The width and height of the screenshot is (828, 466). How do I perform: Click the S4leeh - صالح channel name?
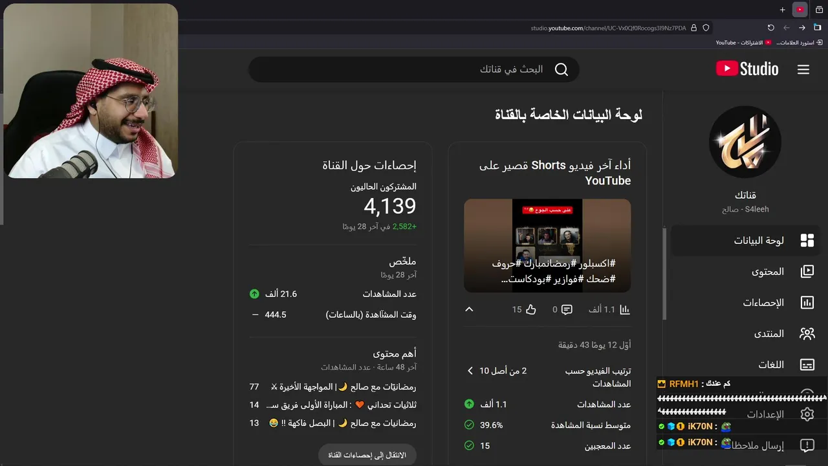(745, 210)
